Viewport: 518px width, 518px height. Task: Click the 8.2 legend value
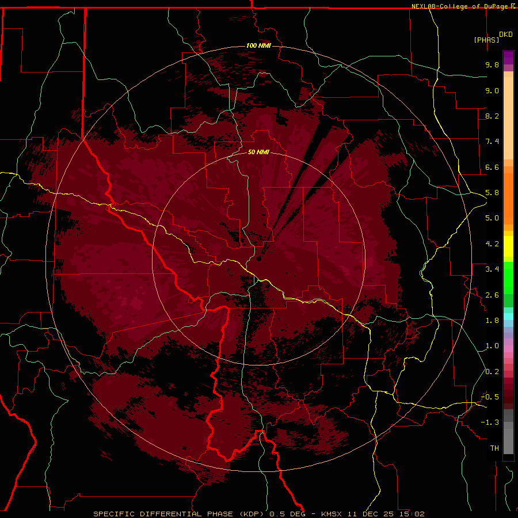click(x=492, y=116)
